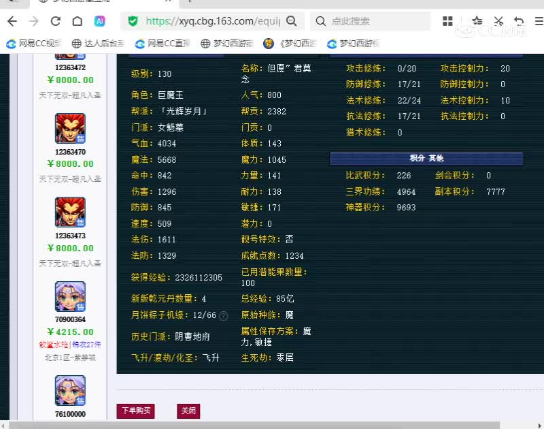Click the 关闭 close button below the details
The width and height of the screenshot is (544, 429).
(x=188, y=411)
